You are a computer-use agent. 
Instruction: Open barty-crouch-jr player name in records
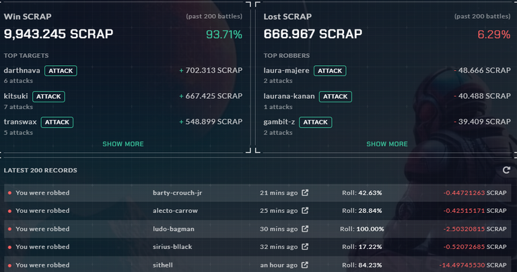pos(178,193)
